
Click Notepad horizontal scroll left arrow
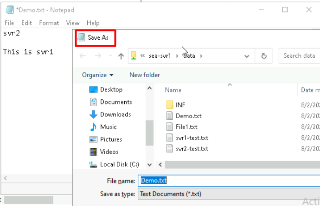click(x=5, y=178)
